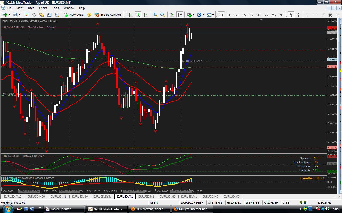Toggle the Market Watch window icon
The image size is (342, 213).
(27, 15)
